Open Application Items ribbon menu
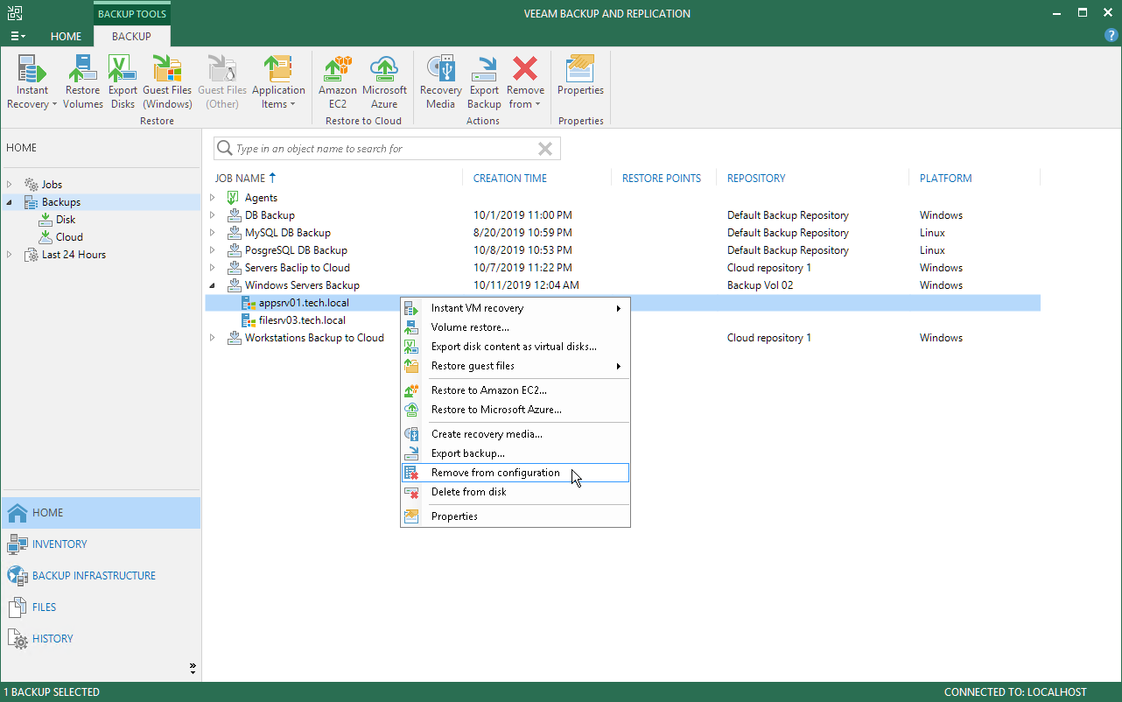The height and width of the screenshot is (702, 1122). coord(278,82)
